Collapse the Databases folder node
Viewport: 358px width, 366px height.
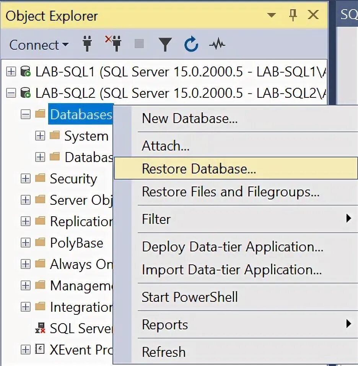26,114
